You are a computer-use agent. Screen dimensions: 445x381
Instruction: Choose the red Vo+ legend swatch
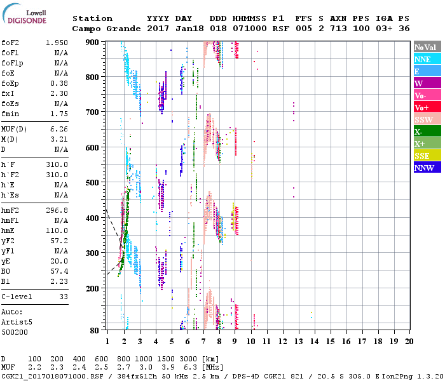[427, 107]
